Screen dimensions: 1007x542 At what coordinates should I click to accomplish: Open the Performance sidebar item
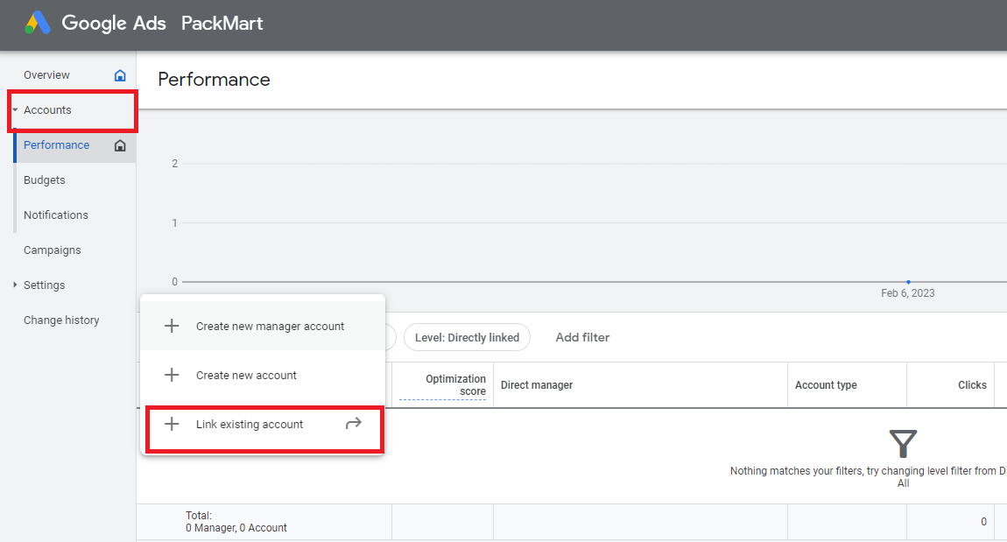pyautogui.click(x=57, y=145)
